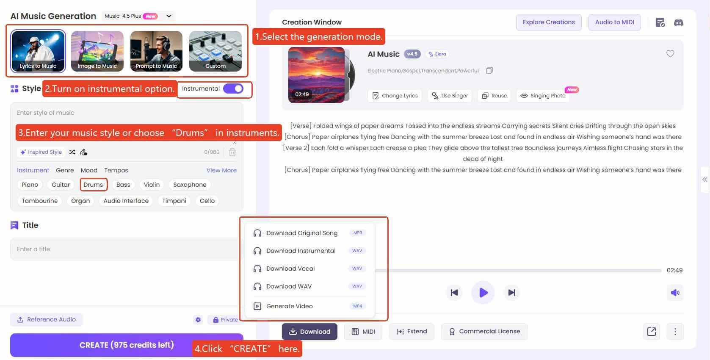Click Reference Audio upload button
The image size is (710, 360).
coord(47,319)
